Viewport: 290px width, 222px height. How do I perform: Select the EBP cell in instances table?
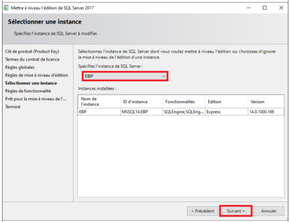[x=99, y=112]
